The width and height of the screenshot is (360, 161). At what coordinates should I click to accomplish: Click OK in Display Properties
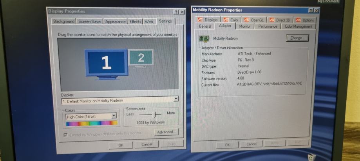[x=121, y=145]
